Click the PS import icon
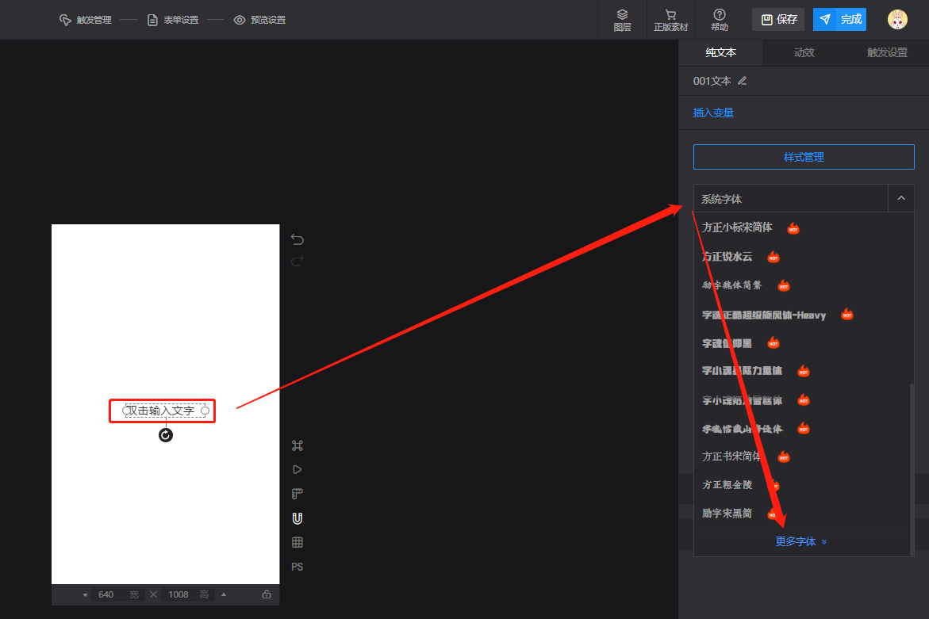 [298, 567]
